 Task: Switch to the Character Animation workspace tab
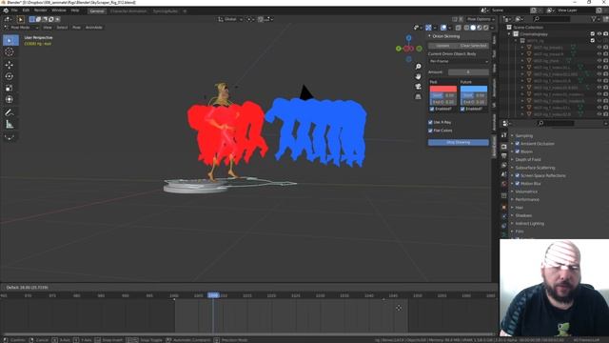(128, 10)
